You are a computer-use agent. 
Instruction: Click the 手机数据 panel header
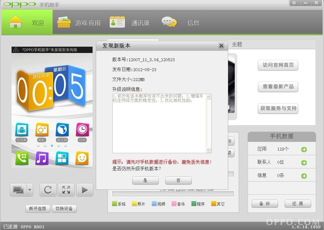pyautogui.click(x=282, y=136)
